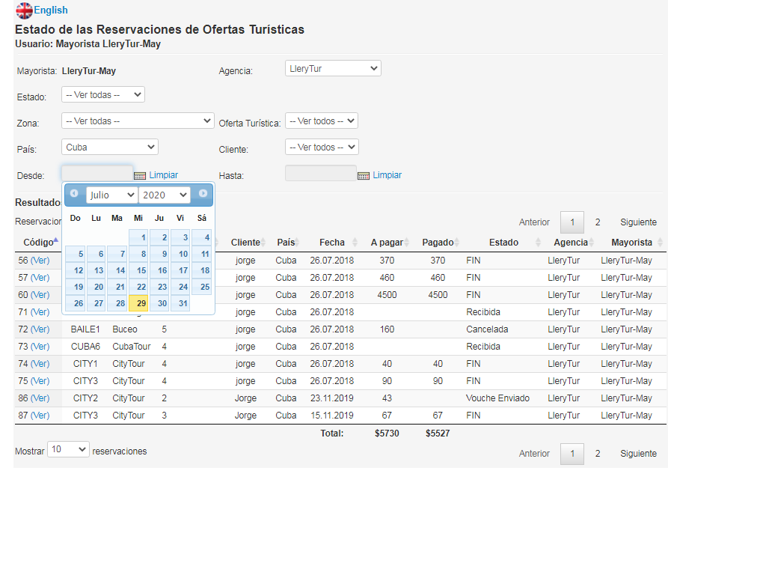Image resolution: width=766 pixels, height=575 pixels.
Task: Select highlighted day 29 in calendar
Action: point(138,303)
